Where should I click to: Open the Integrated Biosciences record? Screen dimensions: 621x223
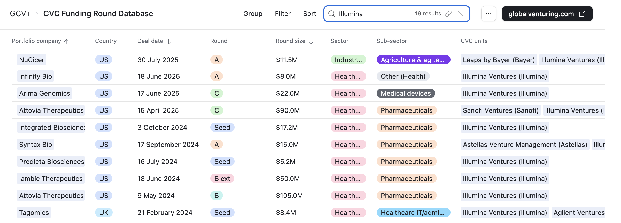pyautogui.click(x=51, y=127)
